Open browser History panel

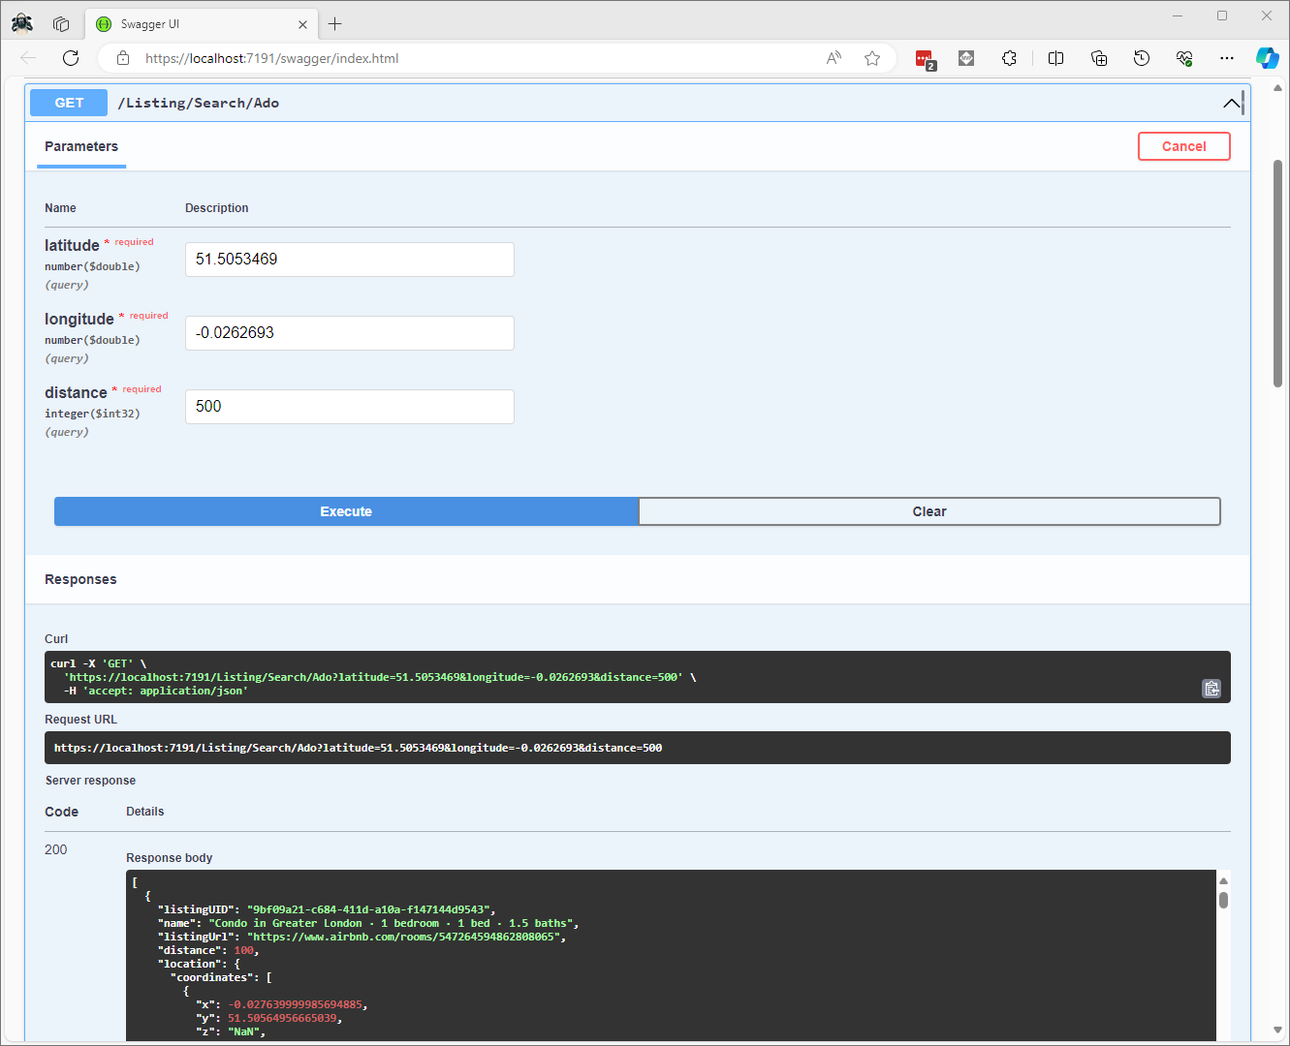tap(1142, 58)
